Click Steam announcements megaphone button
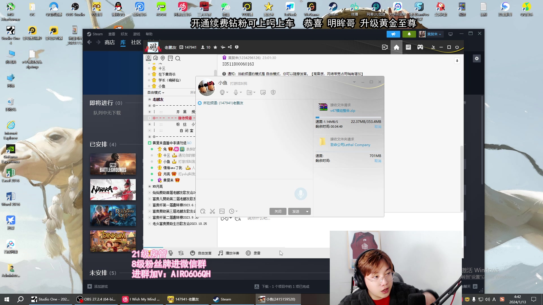This screenshot has width=543, height=305. [x=393, y=34]
